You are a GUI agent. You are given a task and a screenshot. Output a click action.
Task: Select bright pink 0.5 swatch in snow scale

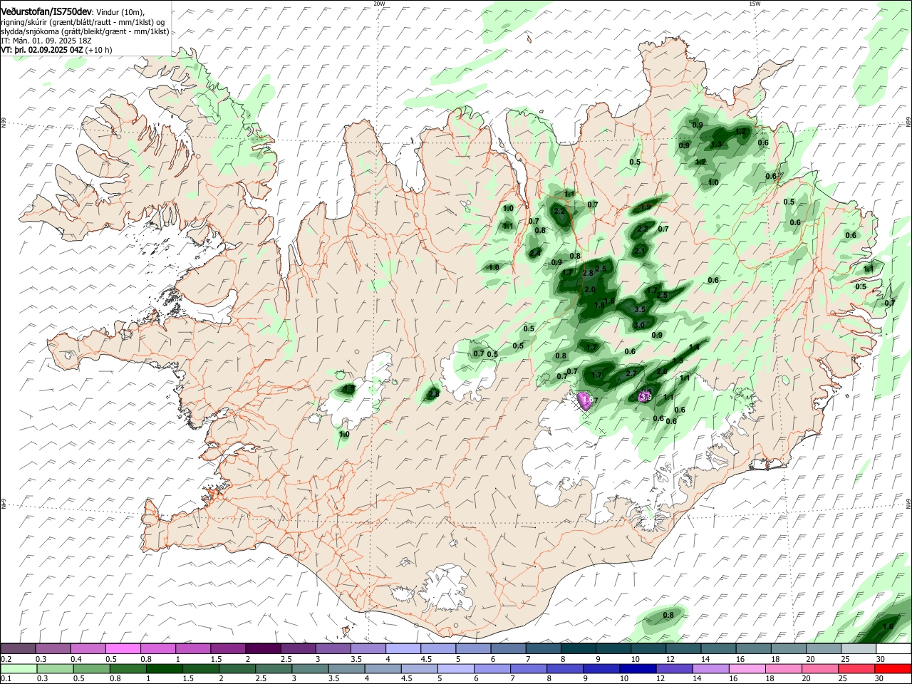[x=123, y=648]
